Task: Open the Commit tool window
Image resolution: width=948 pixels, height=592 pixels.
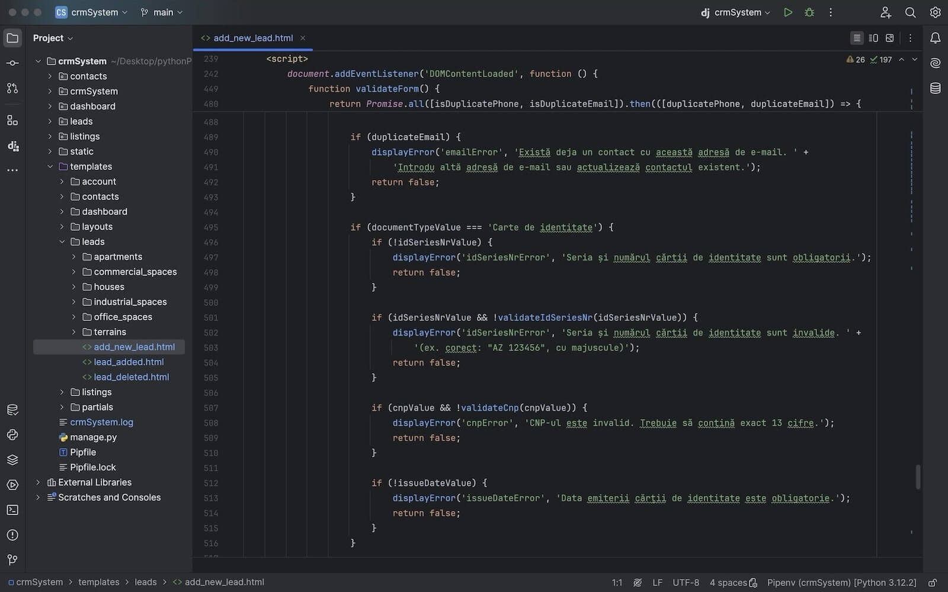Action: (12, 63)
